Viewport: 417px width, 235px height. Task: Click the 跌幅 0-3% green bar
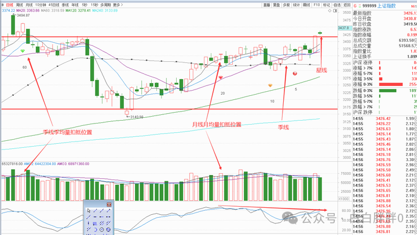[387, 91]
